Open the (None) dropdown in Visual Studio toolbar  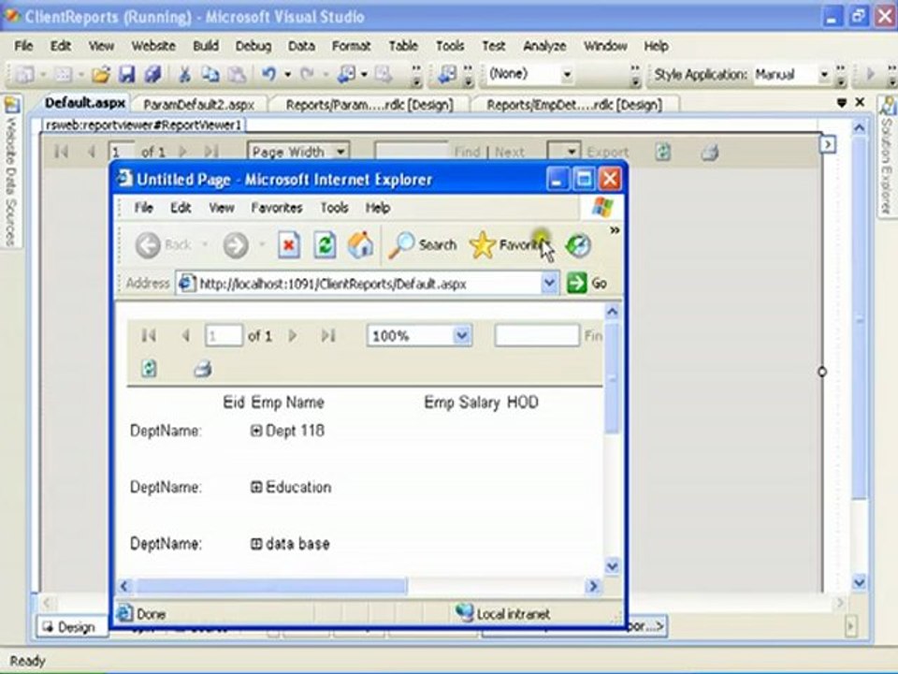click(x=567, y=74)
